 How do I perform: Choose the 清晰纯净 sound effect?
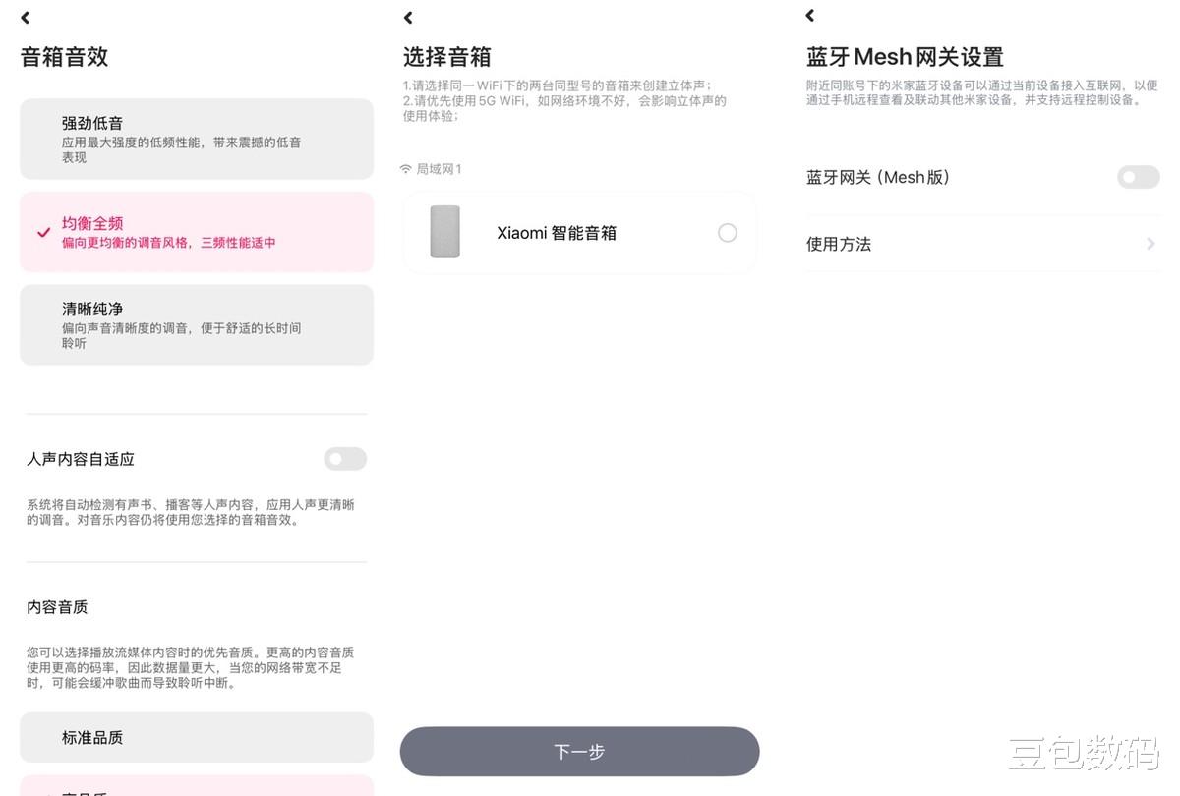[197, 325]
